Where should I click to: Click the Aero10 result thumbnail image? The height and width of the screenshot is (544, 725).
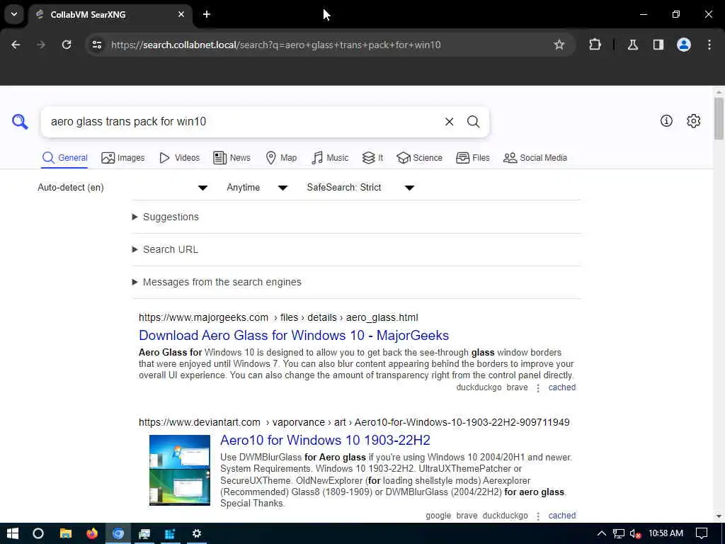point(179,470)
